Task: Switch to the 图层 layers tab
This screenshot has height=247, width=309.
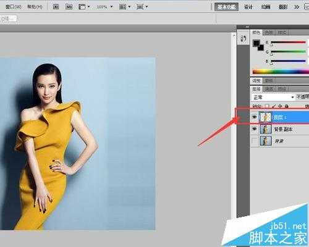Action: point(256,89)
